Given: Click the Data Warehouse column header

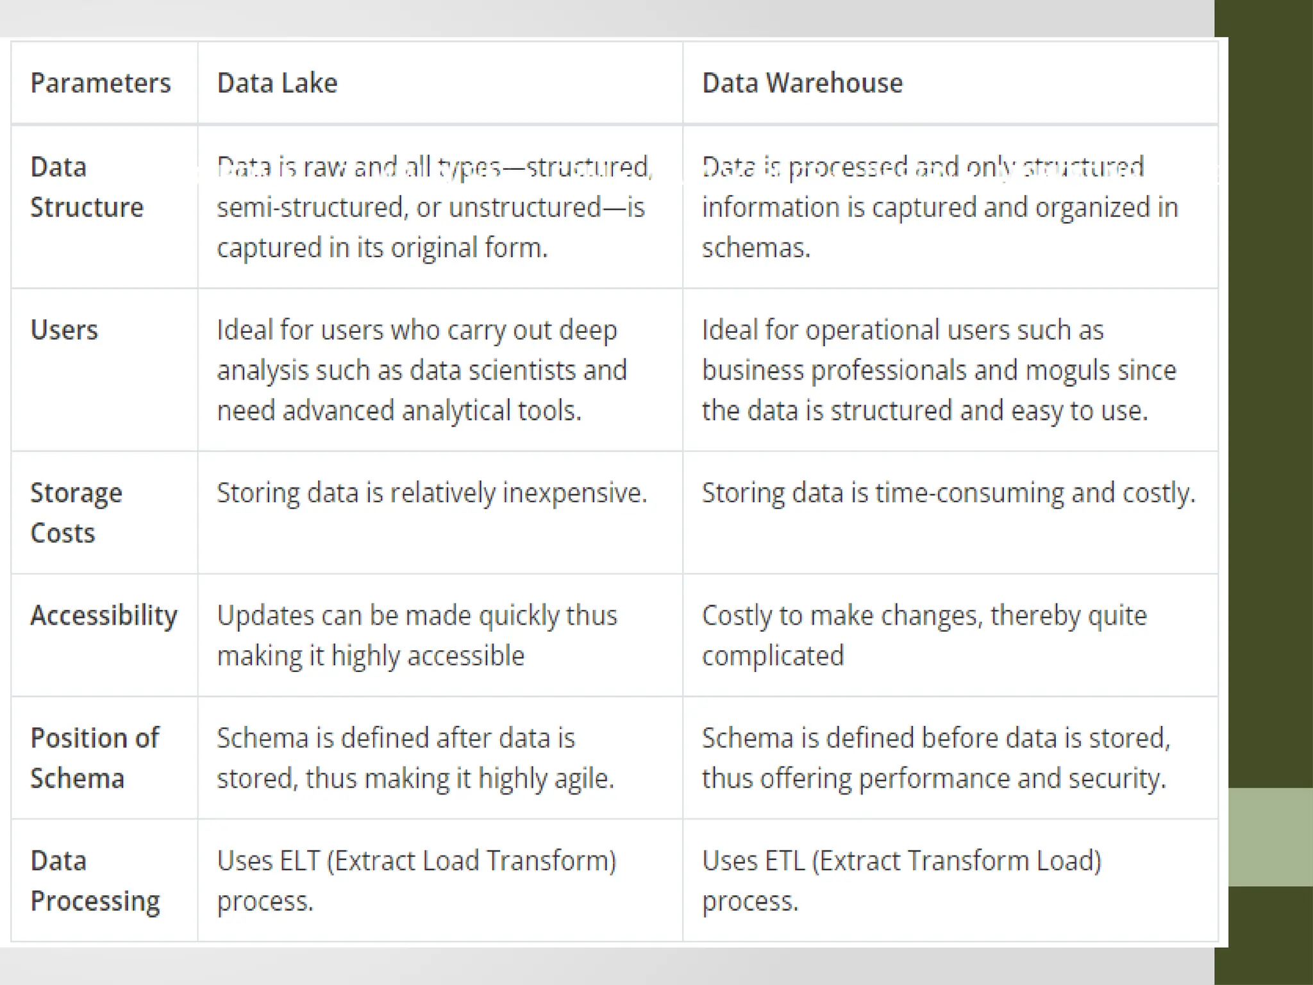Looking at the screenshot, I should [802, 83].
